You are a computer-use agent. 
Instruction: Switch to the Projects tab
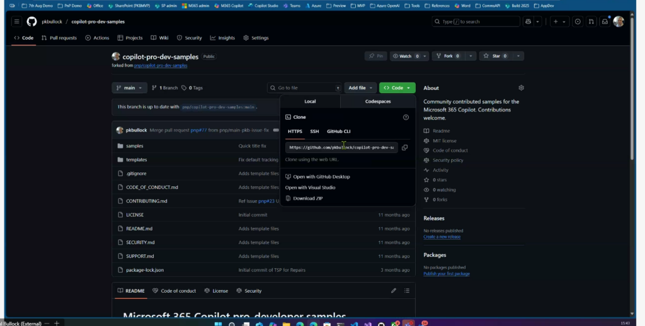130,38
